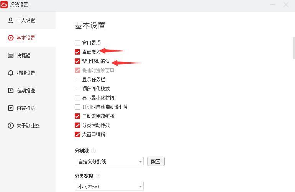
Task: Click the help icon next to 分割线
Action: pyautogui.click(x=93, y=151)
